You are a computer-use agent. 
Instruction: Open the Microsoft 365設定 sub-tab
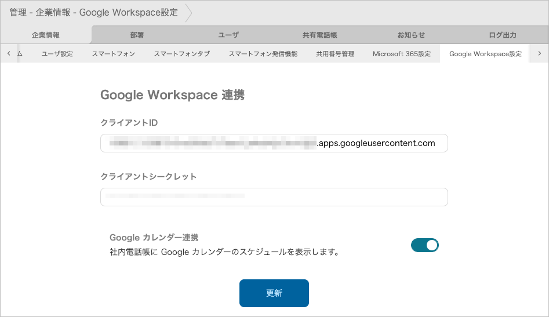click(401, 54)
